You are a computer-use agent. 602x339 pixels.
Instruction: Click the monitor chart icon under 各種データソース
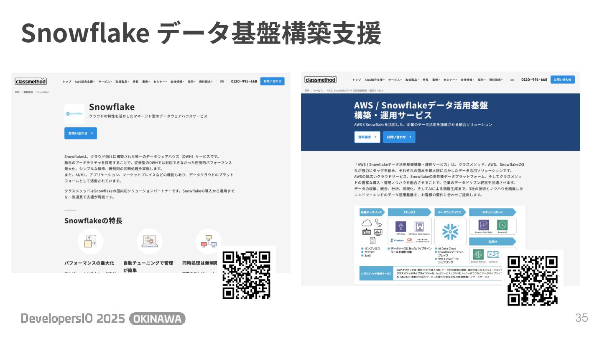[x=378, y=232]
